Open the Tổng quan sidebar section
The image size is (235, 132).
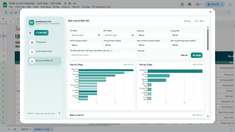[41, 42]
